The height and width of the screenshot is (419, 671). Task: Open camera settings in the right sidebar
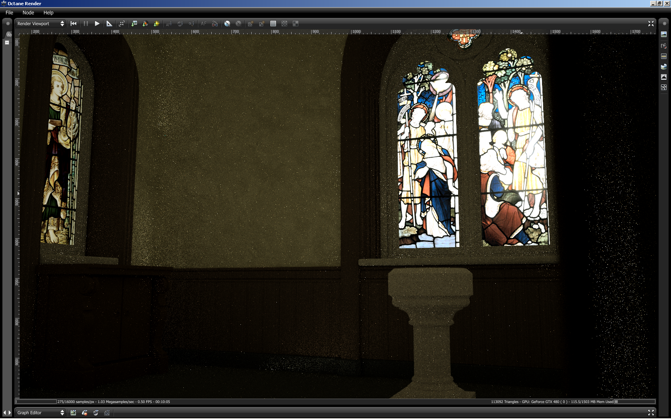pyautogui.click(x=664, y=46)
